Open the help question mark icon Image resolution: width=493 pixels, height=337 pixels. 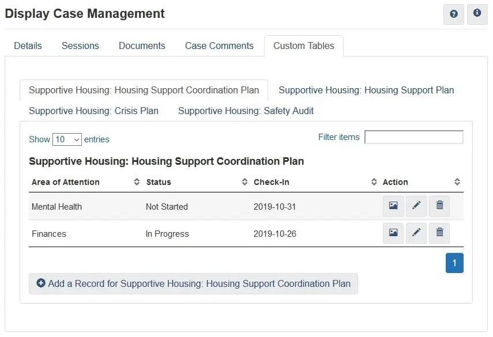(454, 14)
